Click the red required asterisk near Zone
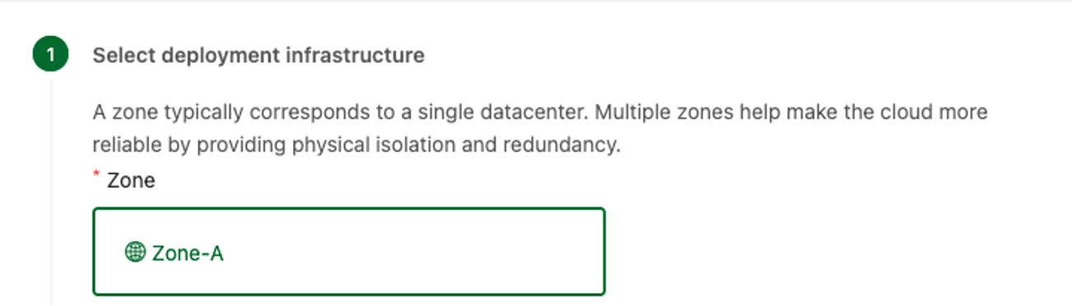Image resolution: width=1072 pixels, height=306 pixels. click(96, 174)
